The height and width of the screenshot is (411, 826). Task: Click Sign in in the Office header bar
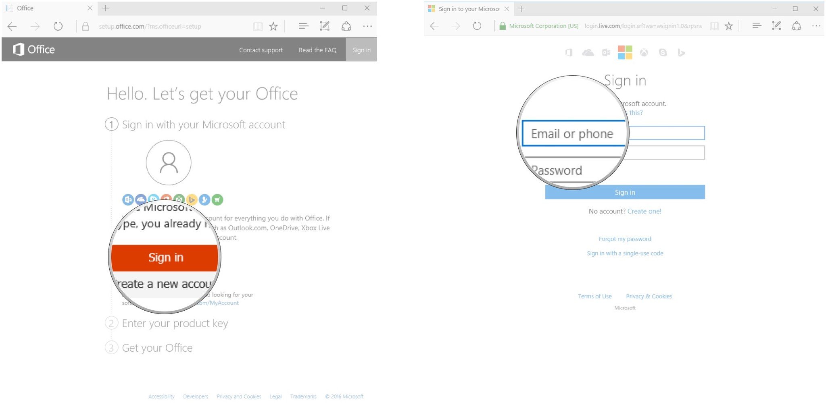361,50
